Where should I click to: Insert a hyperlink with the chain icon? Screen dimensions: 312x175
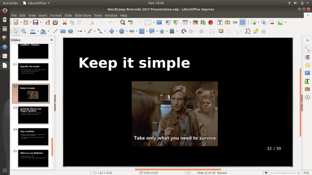coord(235,22)
